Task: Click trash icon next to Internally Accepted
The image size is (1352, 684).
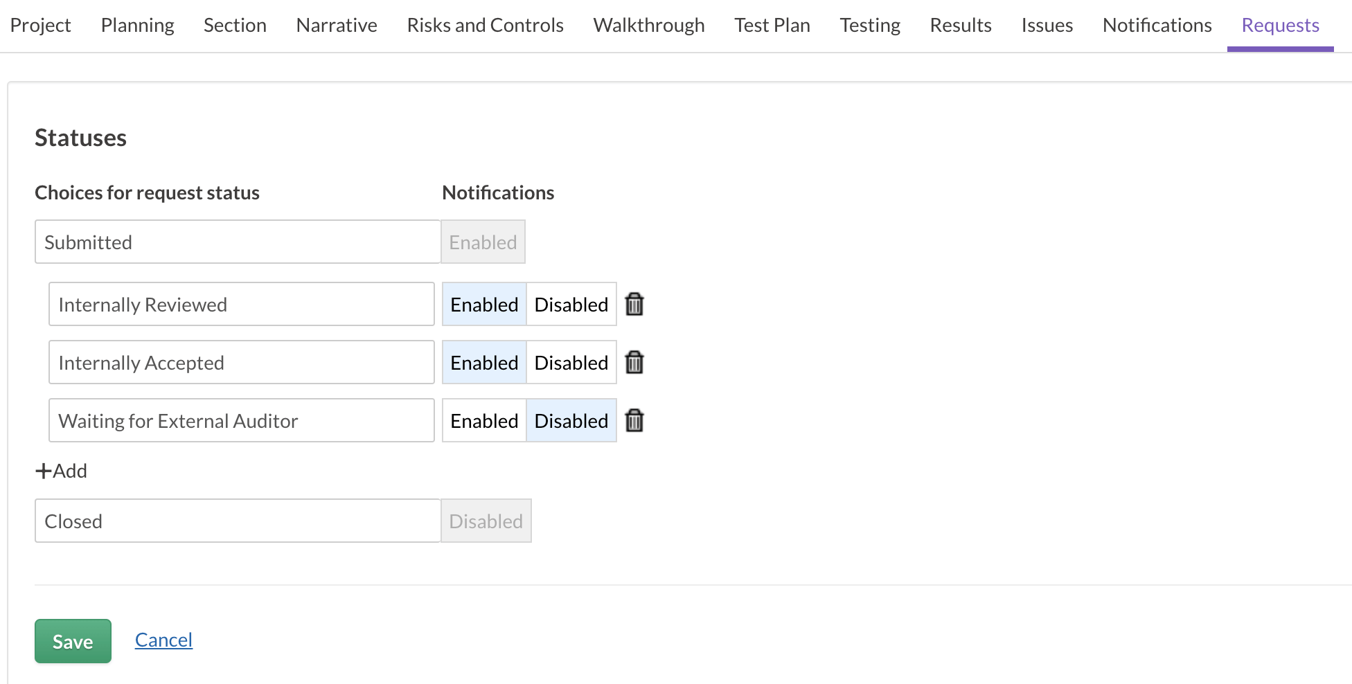Action: tap(634, 362)
